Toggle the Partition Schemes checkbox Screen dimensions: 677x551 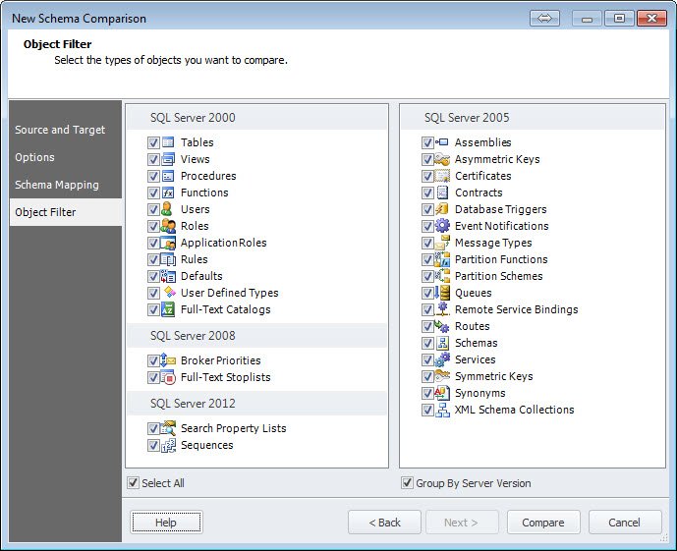coord(427,276)
